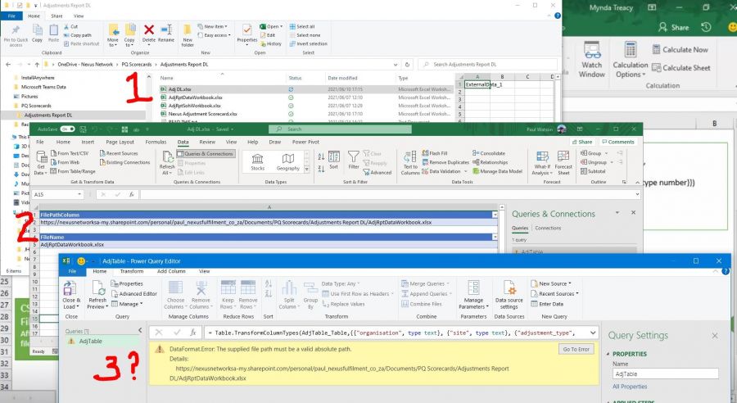Open Power Pivot tab in Excel

(305, 142)
